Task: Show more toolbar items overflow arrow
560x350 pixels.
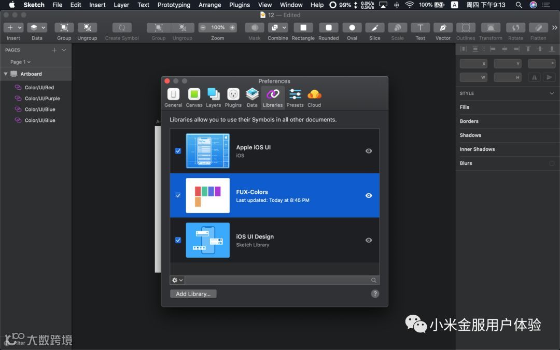Action: click(555, 27)
